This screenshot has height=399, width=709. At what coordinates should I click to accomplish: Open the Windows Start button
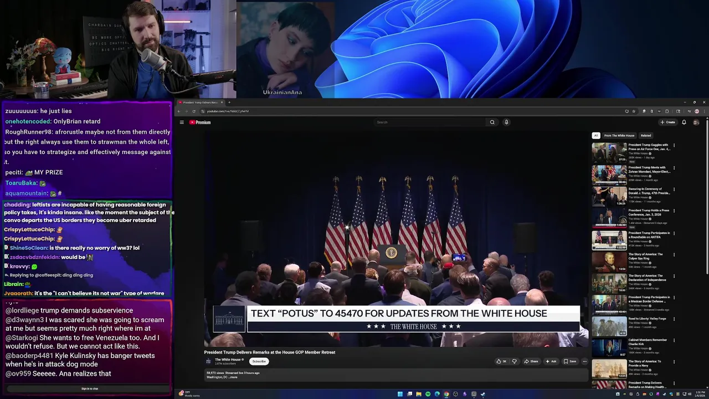coord(400,394)
